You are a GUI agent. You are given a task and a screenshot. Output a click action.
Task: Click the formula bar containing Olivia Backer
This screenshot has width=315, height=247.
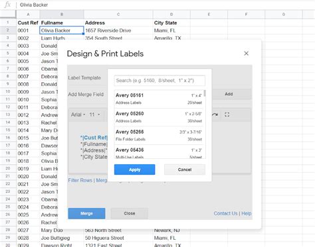[x=166, y=5]
